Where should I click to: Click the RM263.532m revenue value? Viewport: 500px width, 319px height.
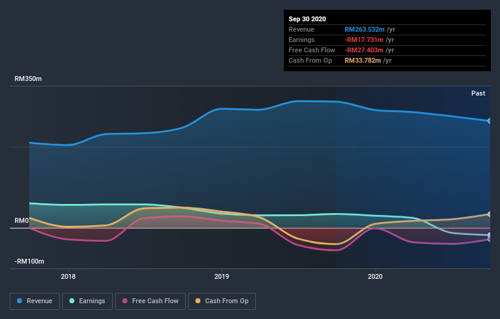click(x=364, y=29)
